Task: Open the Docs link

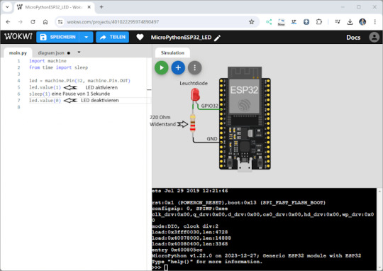Action: [353, 38]
